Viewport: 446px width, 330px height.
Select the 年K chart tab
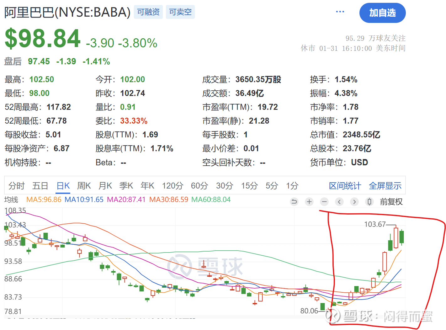pos(147,186)
